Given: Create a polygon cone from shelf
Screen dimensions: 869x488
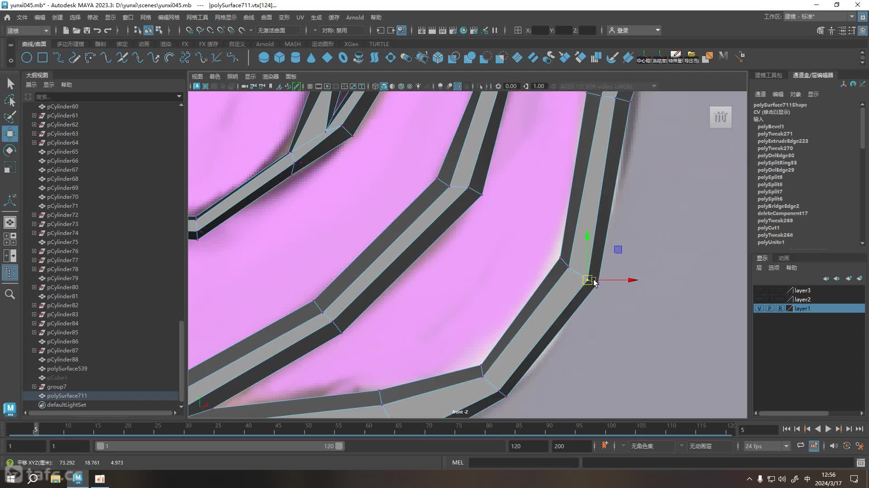Looking at the screenshot, I should click(311, 57).
